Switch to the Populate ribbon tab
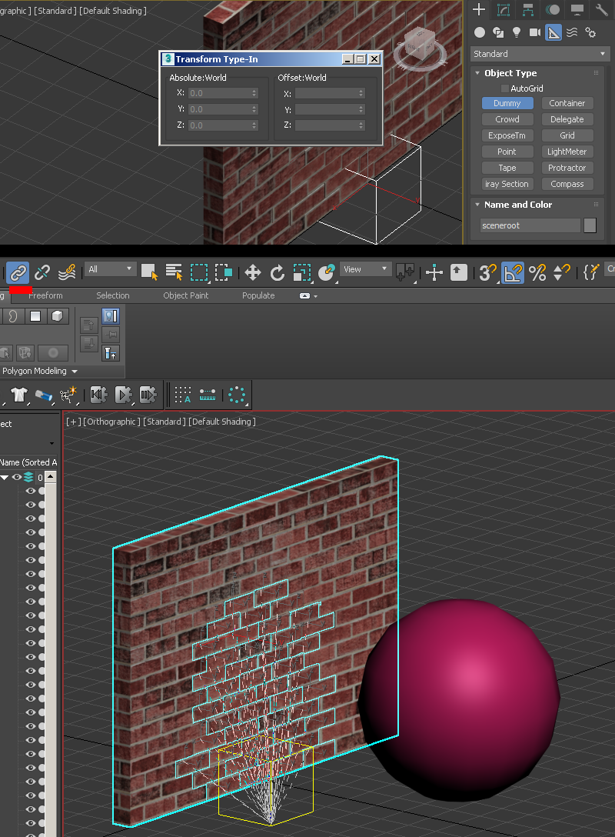Viewport: 615px width, 837px height. click(258, 295)
